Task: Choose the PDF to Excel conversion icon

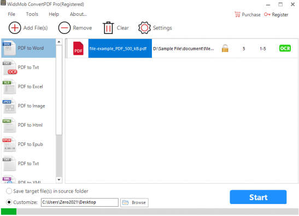Action: [9, 87]
